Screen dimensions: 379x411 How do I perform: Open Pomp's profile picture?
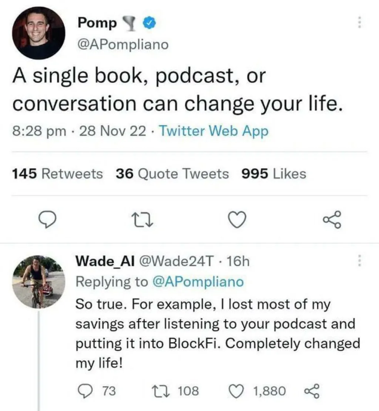pyautogui.click(x=38, y=33)
